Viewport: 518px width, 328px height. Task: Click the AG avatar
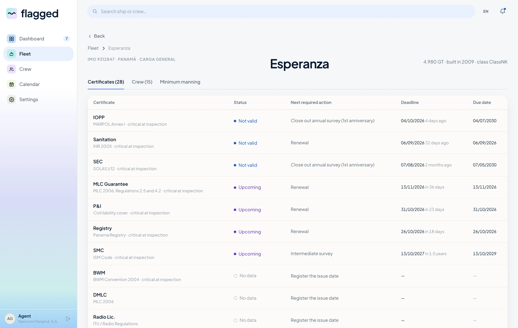(x=10, y=319)
